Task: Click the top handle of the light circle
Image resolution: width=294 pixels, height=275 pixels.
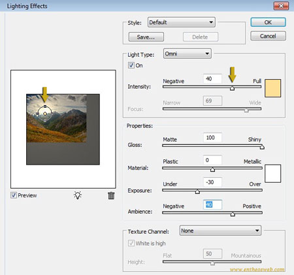Action: coord(45,106)
